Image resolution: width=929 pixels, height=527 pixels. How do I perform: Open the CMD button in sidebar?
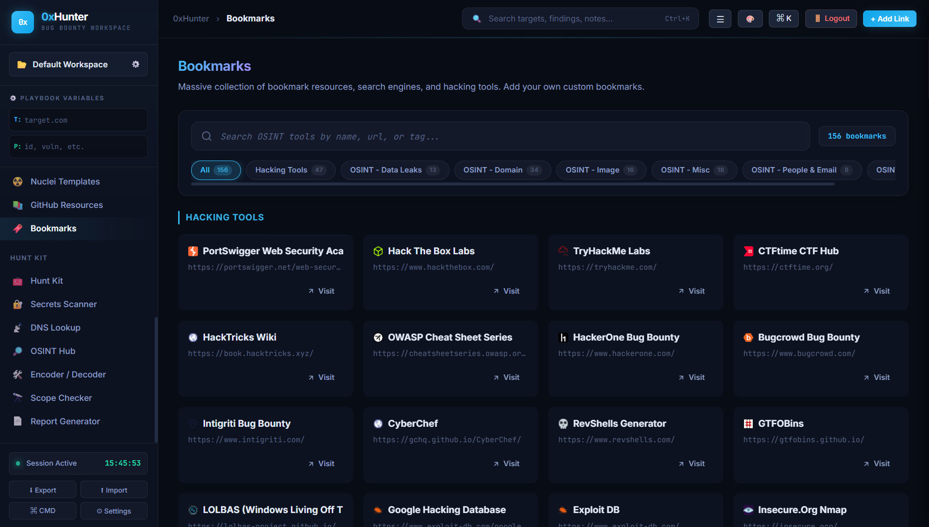click(x=42, y=511)
